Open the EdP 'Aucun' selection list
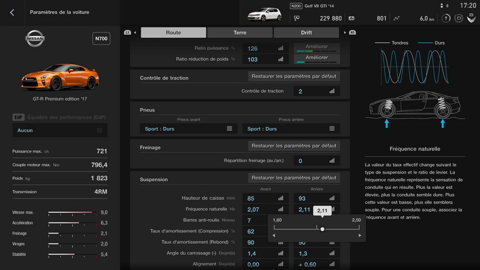Viewport: 480px width, 270px height. click(60, 130)
